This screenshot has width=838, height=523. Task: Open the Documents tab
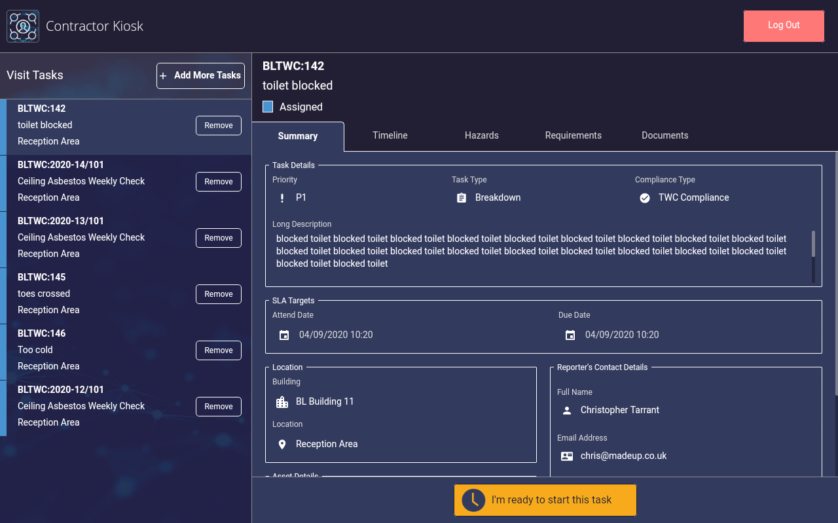(x=665, y=135)
